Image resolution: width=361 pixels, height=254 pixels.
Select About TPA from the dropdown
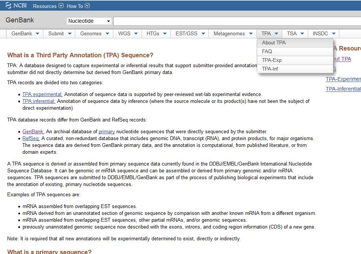(x=295, y=43)
